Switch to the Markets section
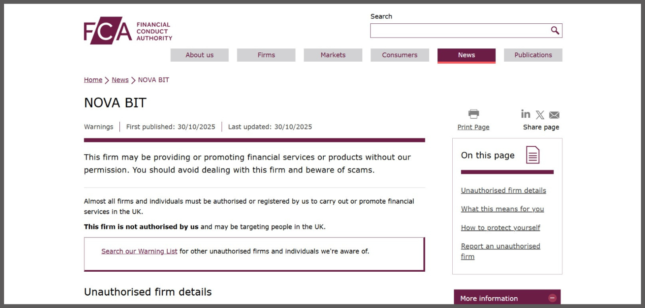 (x=333, y=55)
